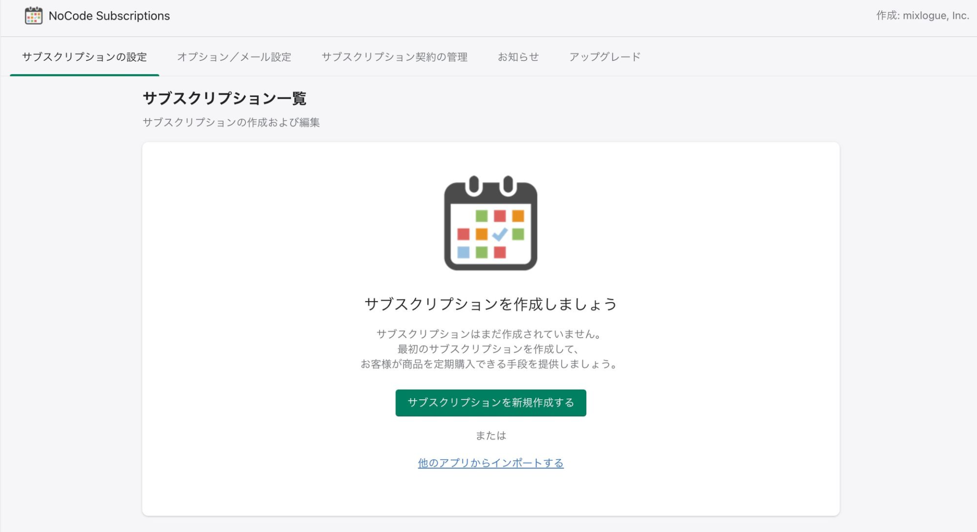Click the NoCode Subscriptions calendar app icon
977x532 pixels.
[33, 16]
